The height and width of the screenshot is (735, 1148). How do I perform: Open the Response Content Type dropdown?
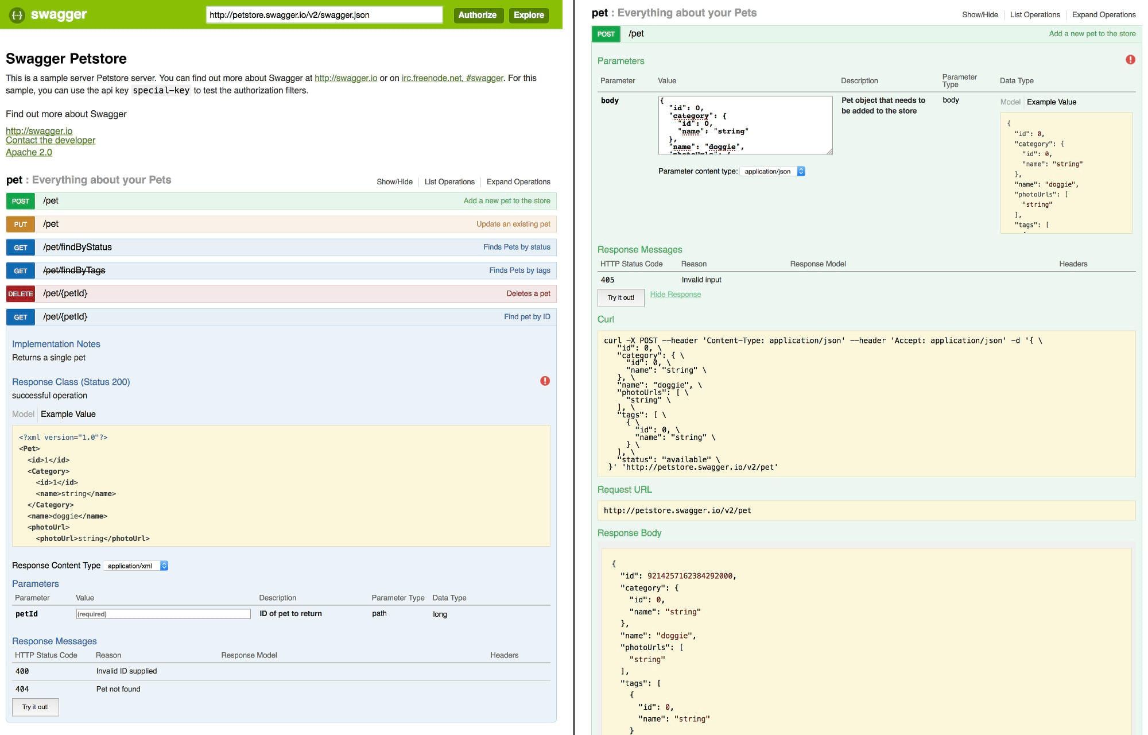[136, 566]
